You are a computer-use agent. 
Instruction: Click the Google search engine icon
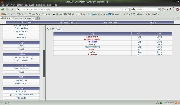132,9
